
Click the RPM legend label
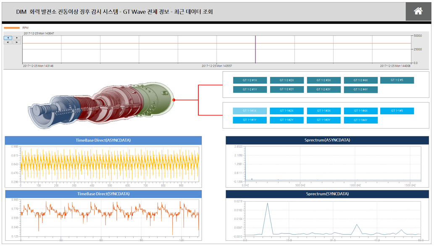click(x=26, y=28)
